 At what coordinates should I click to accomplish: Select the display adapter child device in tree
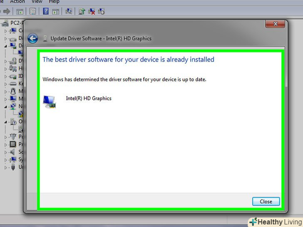point(20,53)
